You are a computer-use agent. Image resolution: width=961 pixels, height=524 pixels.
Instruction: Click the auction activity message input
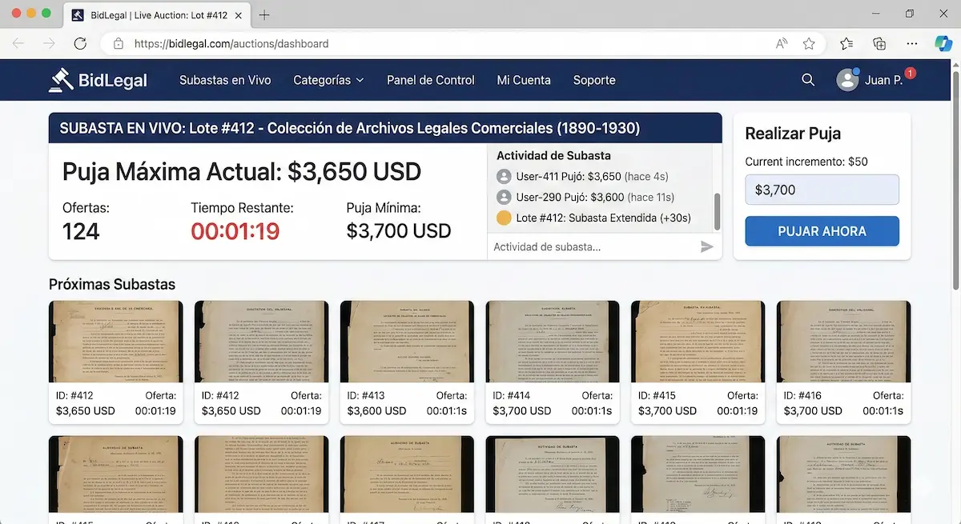[593, 247]
